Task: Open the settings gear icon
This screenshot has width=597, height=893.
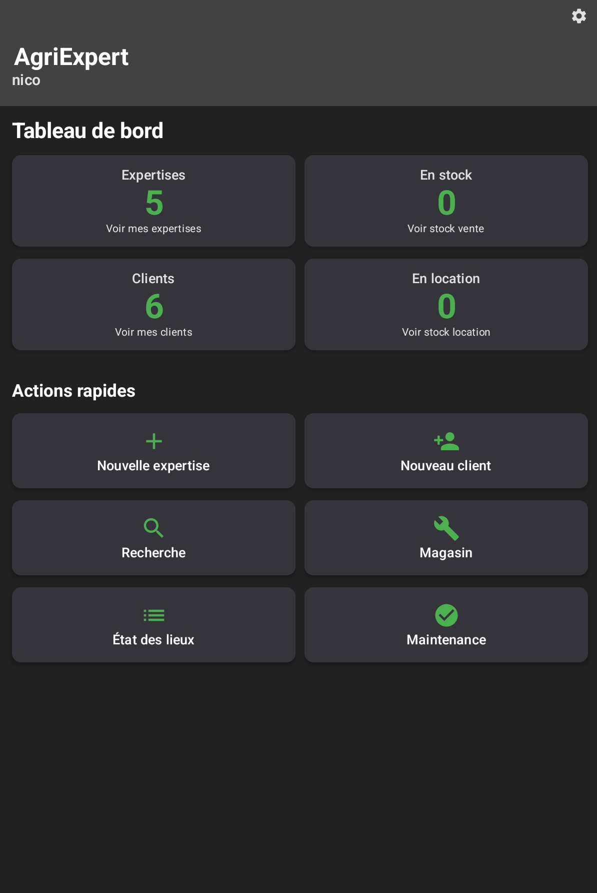Action: (x=578, y=16)
